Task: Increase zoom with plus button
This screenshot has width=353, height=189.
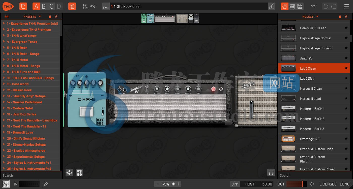Action: [x=178, y=184]
